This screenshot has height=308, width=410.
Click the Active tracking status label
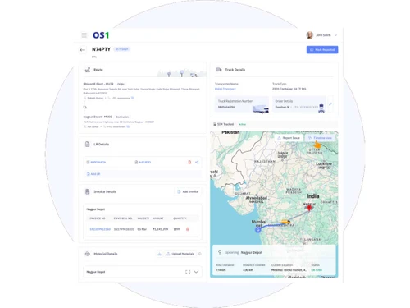(242, 124)
